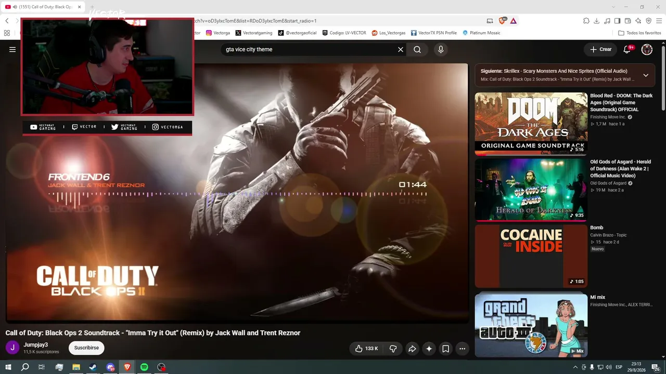Viewport: 666px width, 374px height.
Task: Open the media control music note icon
Action: pyautogui.click(x=607, y=21)
